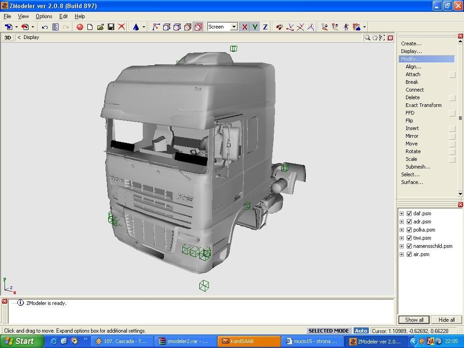Expand the tiwi.psm tree node
This screenshot has width=464, height=348.
click(x=401, y=238)
